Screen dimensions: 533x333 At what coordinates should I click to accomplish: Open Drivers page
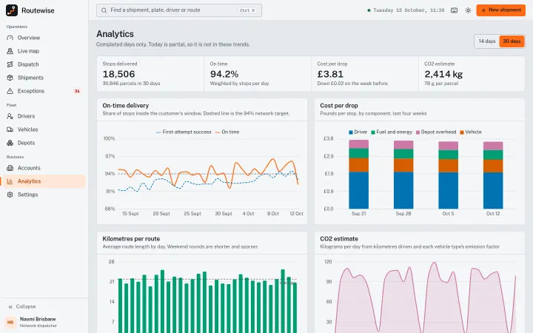[44, 116]
